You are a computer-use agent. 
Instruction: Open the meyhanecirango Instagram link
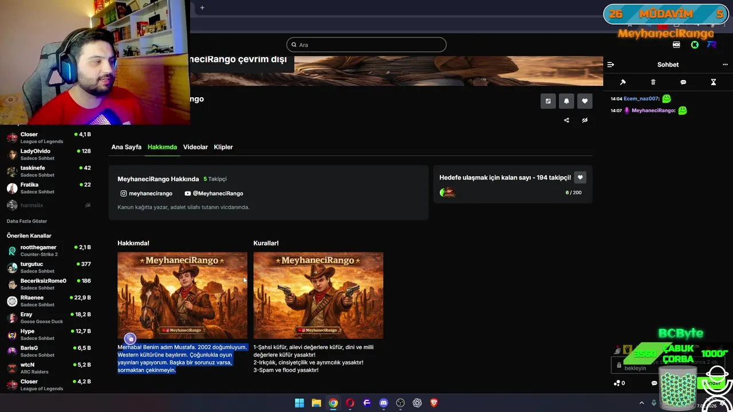click(146, 193)
